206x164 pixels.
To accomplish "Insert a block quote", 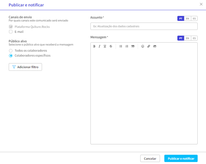I will coord(133,46).
